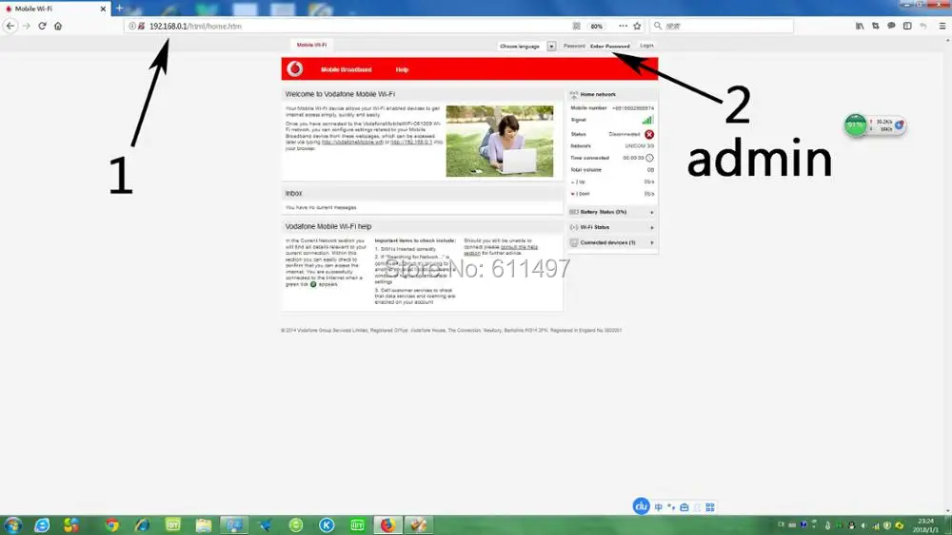Click the Firefox icon in the taskbar
Image resolution: width=952 pixels, height=535 pixels.
(387, 525)
